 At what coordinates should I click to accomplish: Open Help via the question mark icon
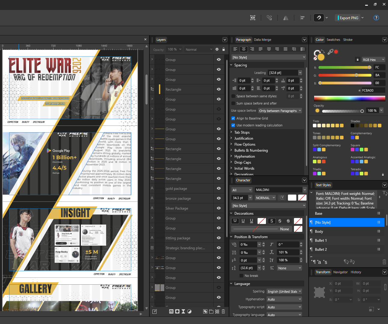click(x=376, y=18)
